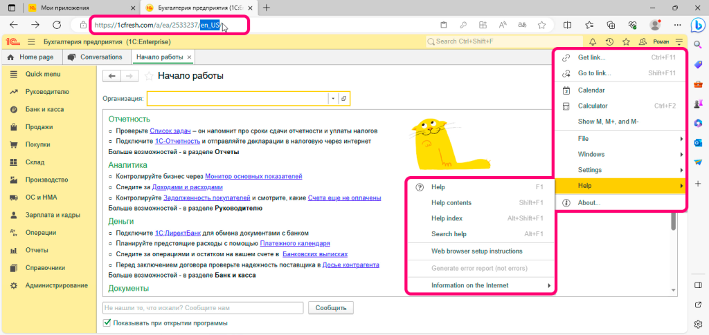Open Доходами и расходами link
The width and height of the screenshot is (709, 335).
pos(187,186)
